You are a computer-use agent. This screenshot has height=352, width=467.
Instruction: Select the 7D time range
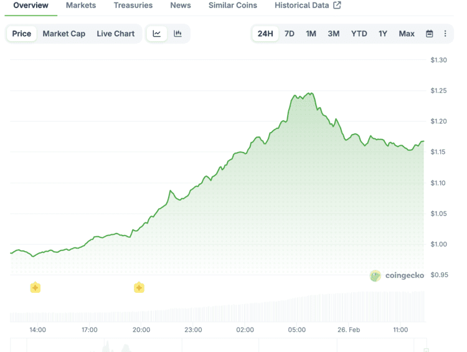290,34
